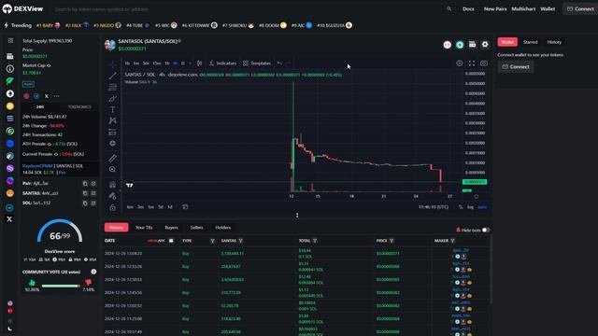Viewport: 598px width, 336px height.
Task: Open the token's X social link
Action: 47,96
